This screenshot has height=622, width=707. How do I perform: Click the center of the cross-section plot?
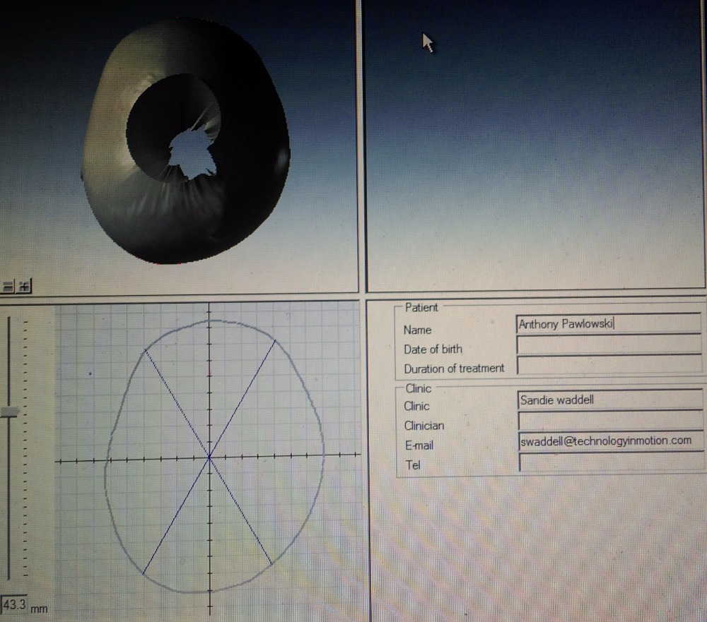(x=209, y=457)
